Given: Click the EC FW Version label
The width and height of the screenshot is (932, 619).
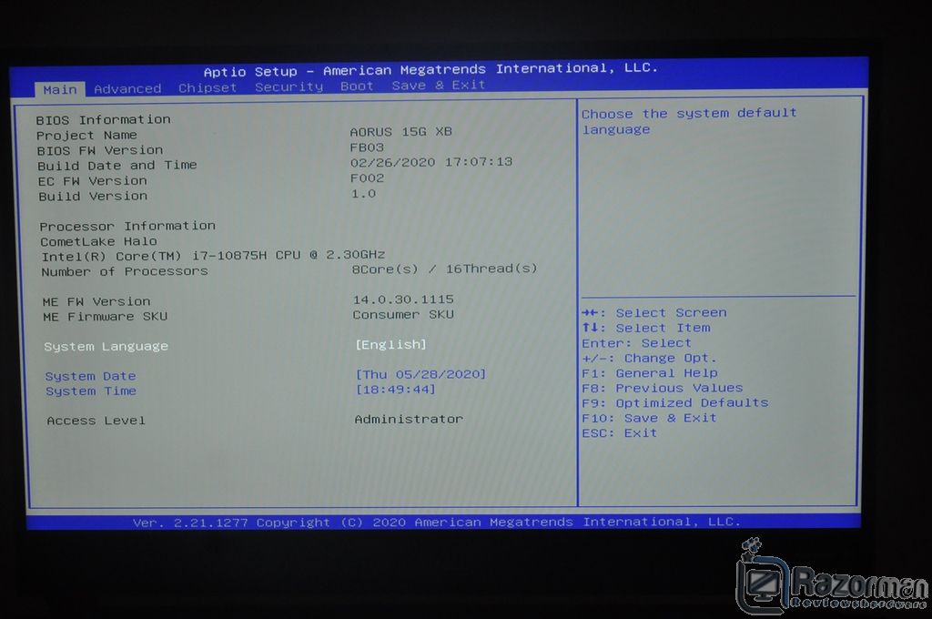Looking at the screenshot, I should coord(93,181).
